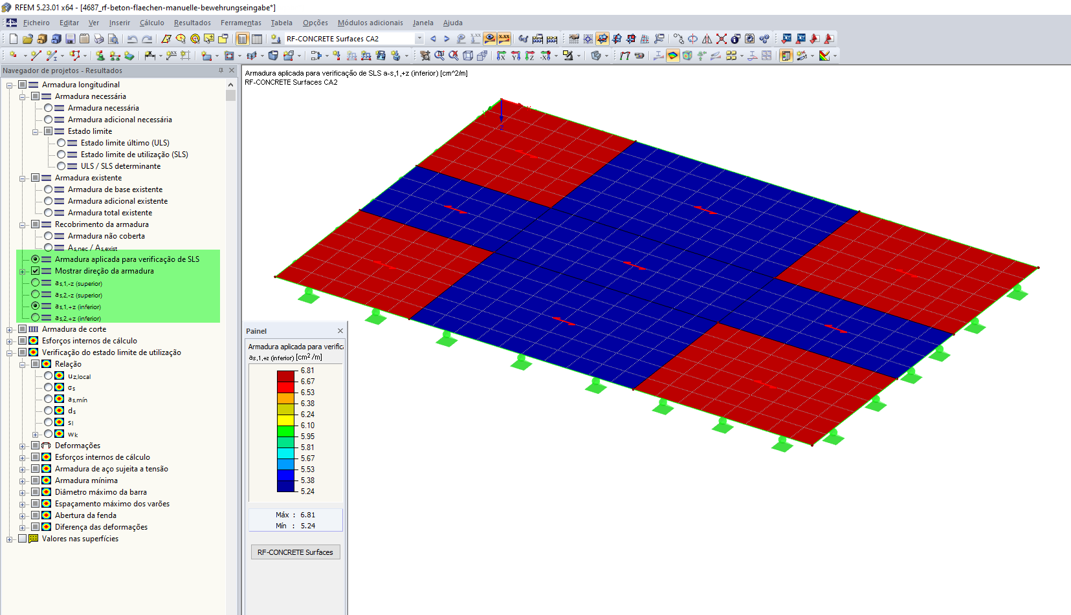Go to previous load case arrow

(x=433, y=39)
